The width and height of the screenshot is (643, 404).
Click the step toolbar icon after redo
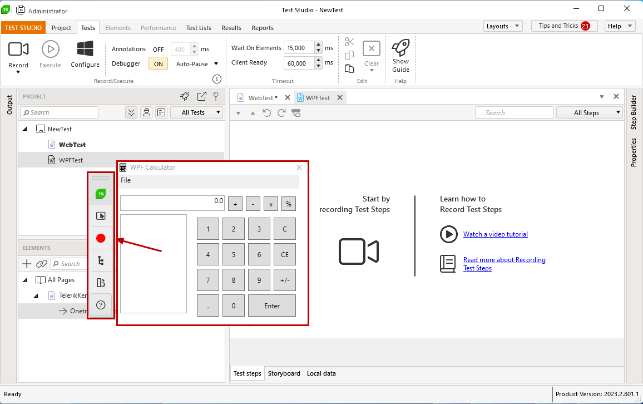pyautogui.click(x=296, y=113)
